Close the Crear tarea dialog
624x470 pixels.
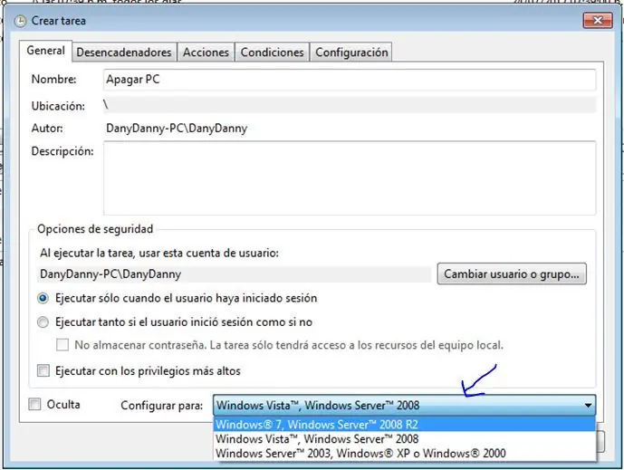598,20
